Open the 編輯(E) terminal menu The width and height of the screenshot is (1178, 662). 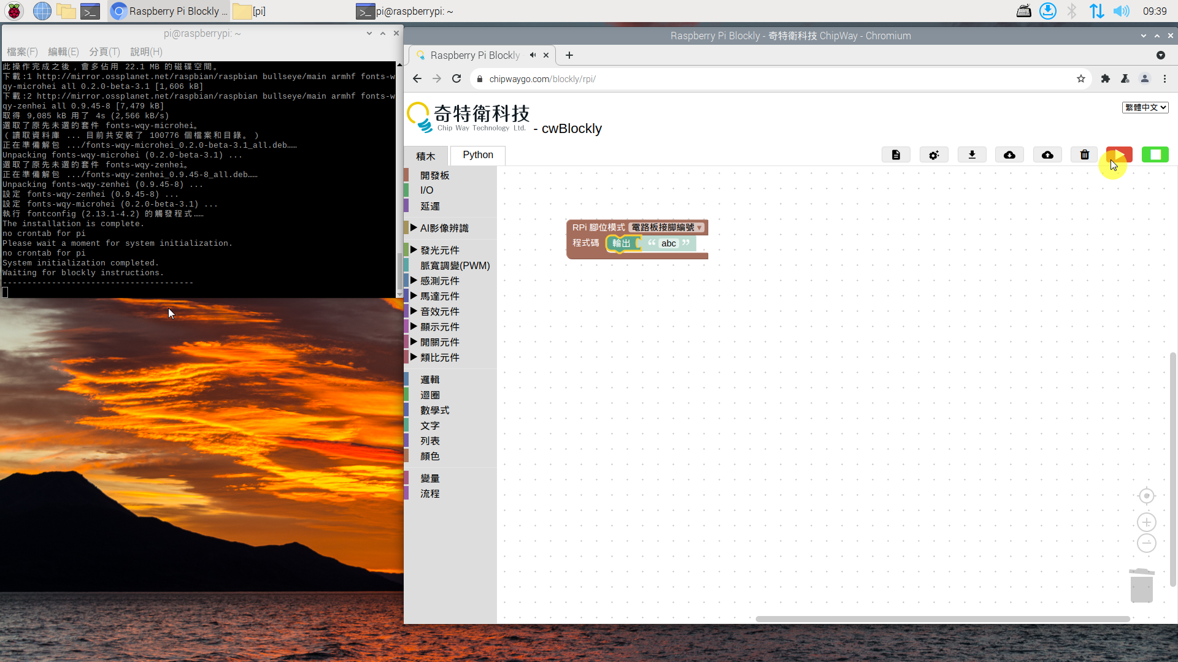click(63, 52)
